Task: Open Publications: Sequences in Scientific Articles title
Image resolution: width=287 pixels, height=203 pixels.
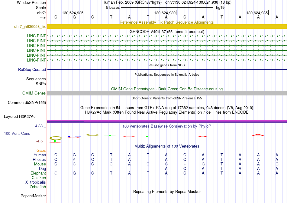Action: pos(167,75)
